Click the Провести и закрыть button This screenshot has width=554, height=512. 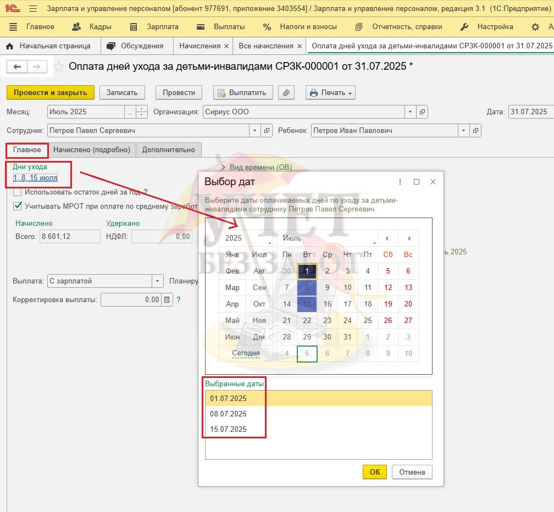51,92
